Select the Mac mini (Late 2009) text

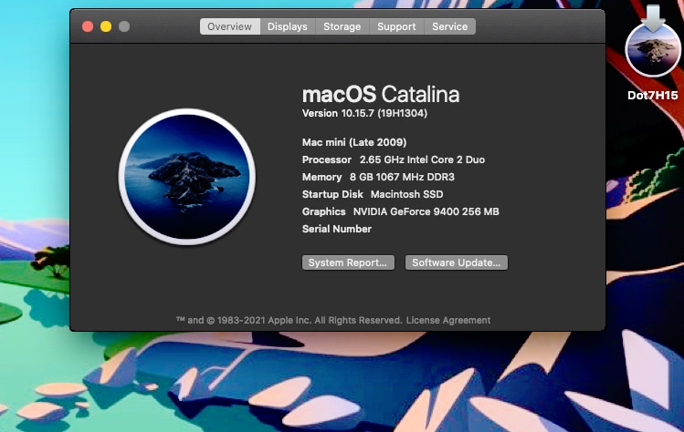354,142
